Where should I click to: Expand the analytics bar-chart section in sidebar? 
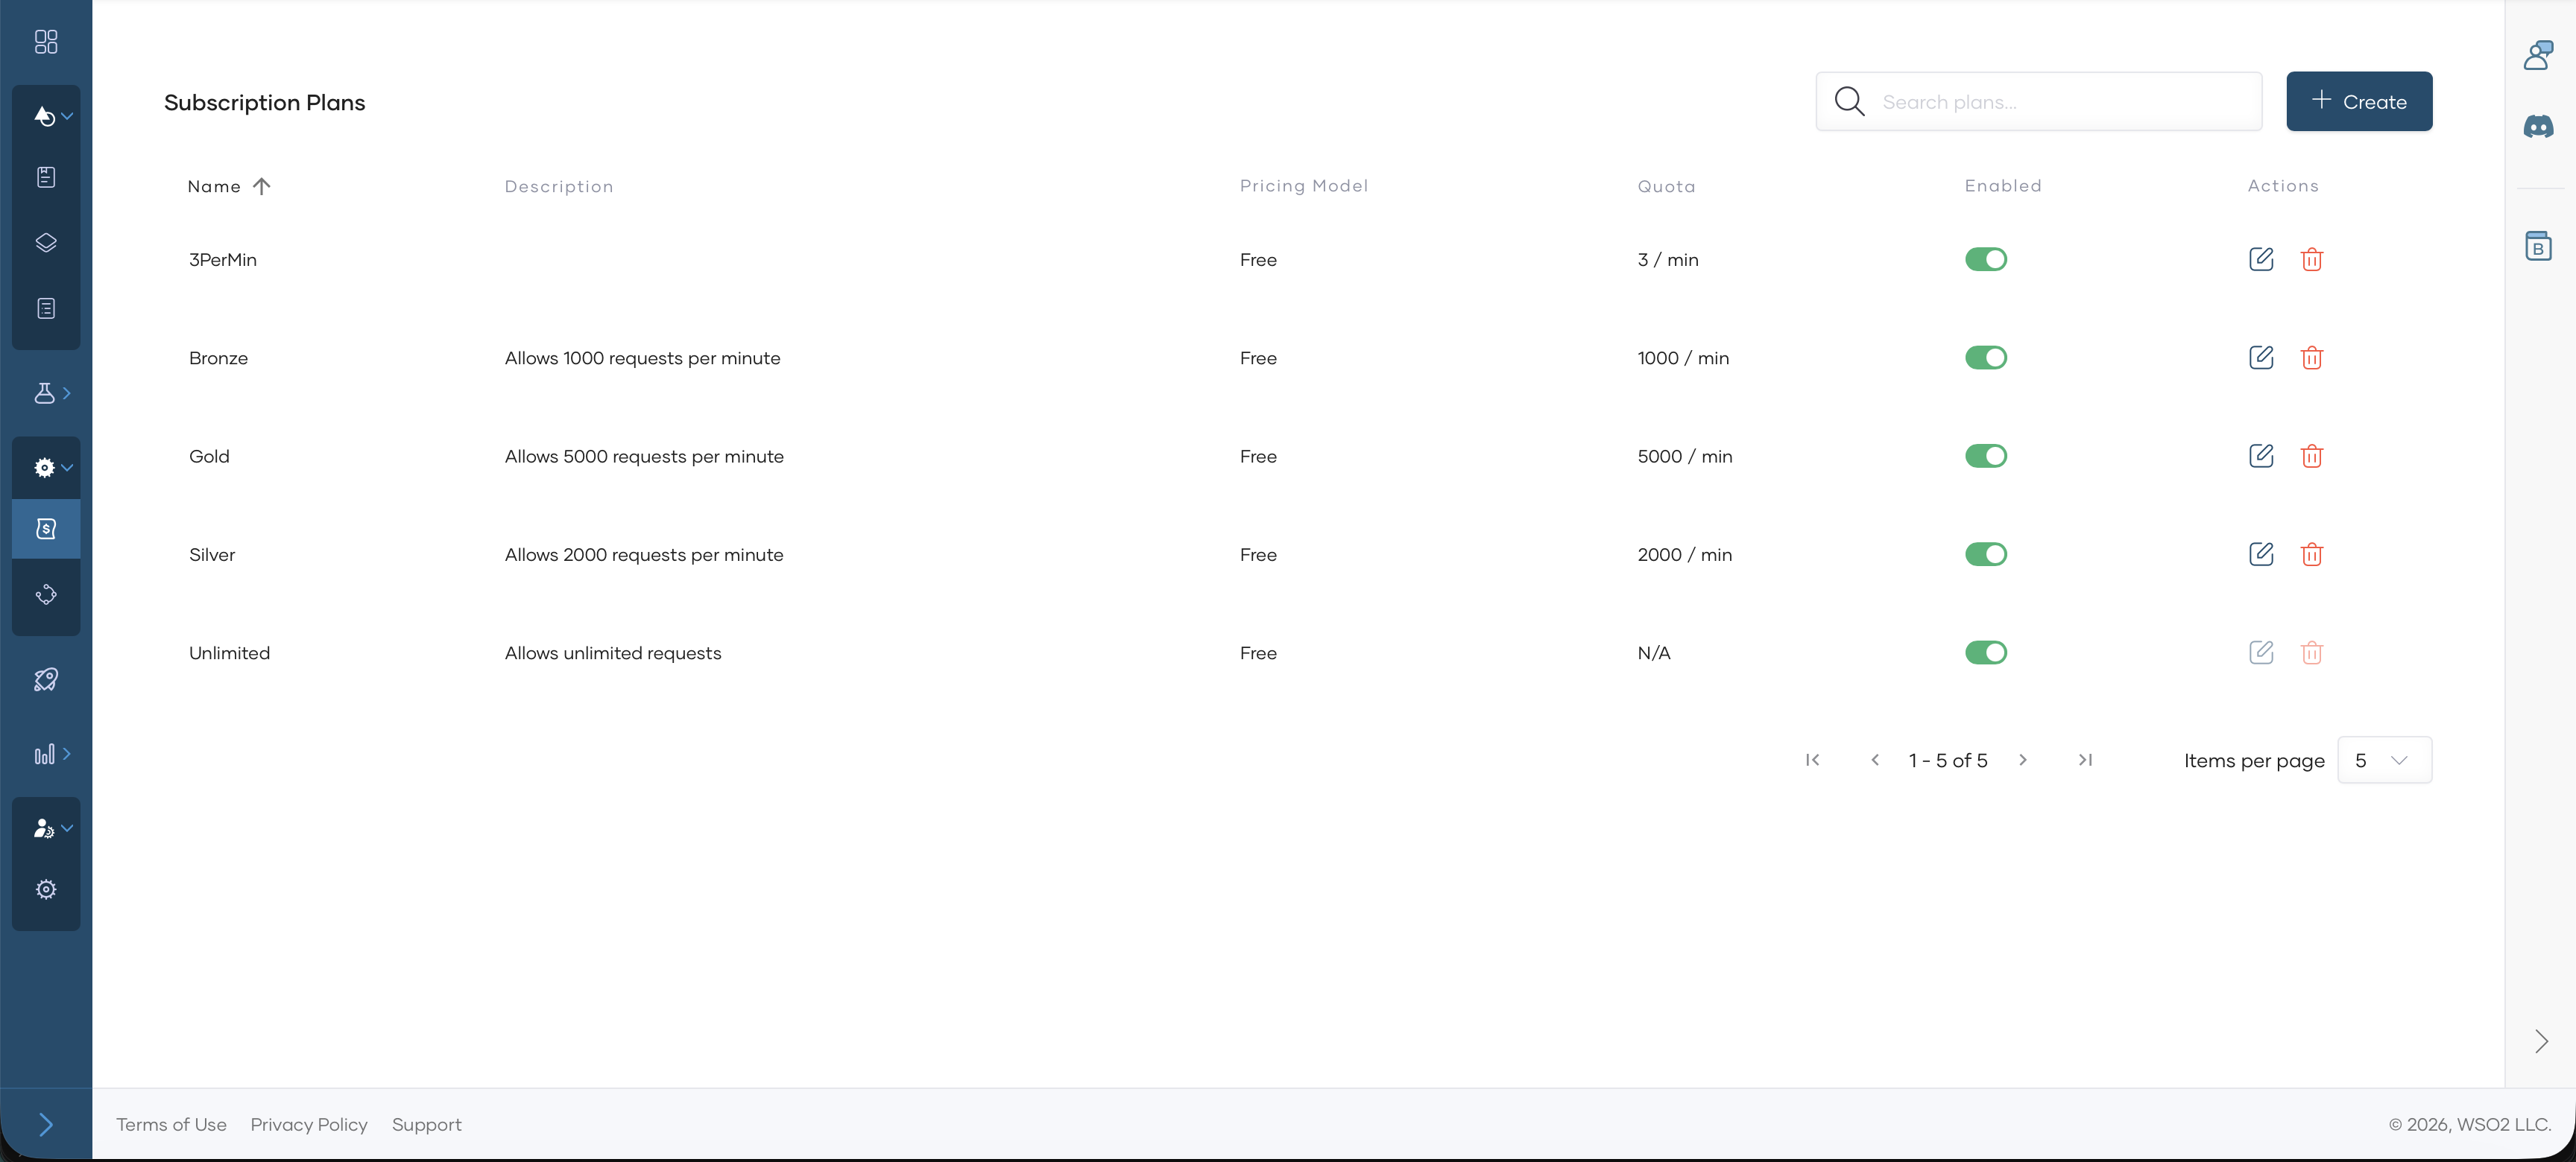point(68,753)
